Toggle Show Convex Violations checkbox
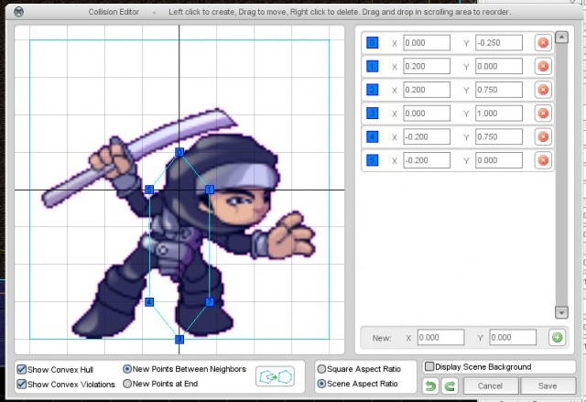The image size is (586, 402). [x=22, y=384]
